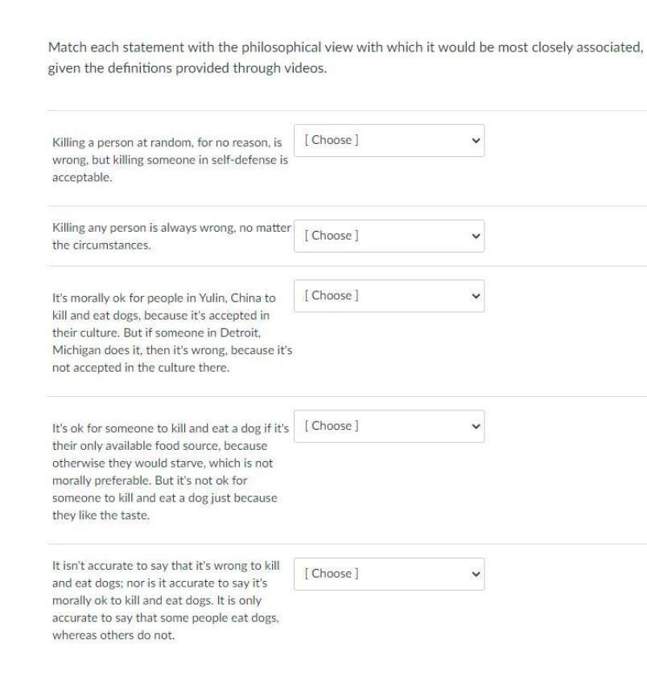The height and width of the screenshot is (676, 647).
Task: Click chevron arrow beside "some people eat dogs" statement
Action: click(x=473, y=574)
